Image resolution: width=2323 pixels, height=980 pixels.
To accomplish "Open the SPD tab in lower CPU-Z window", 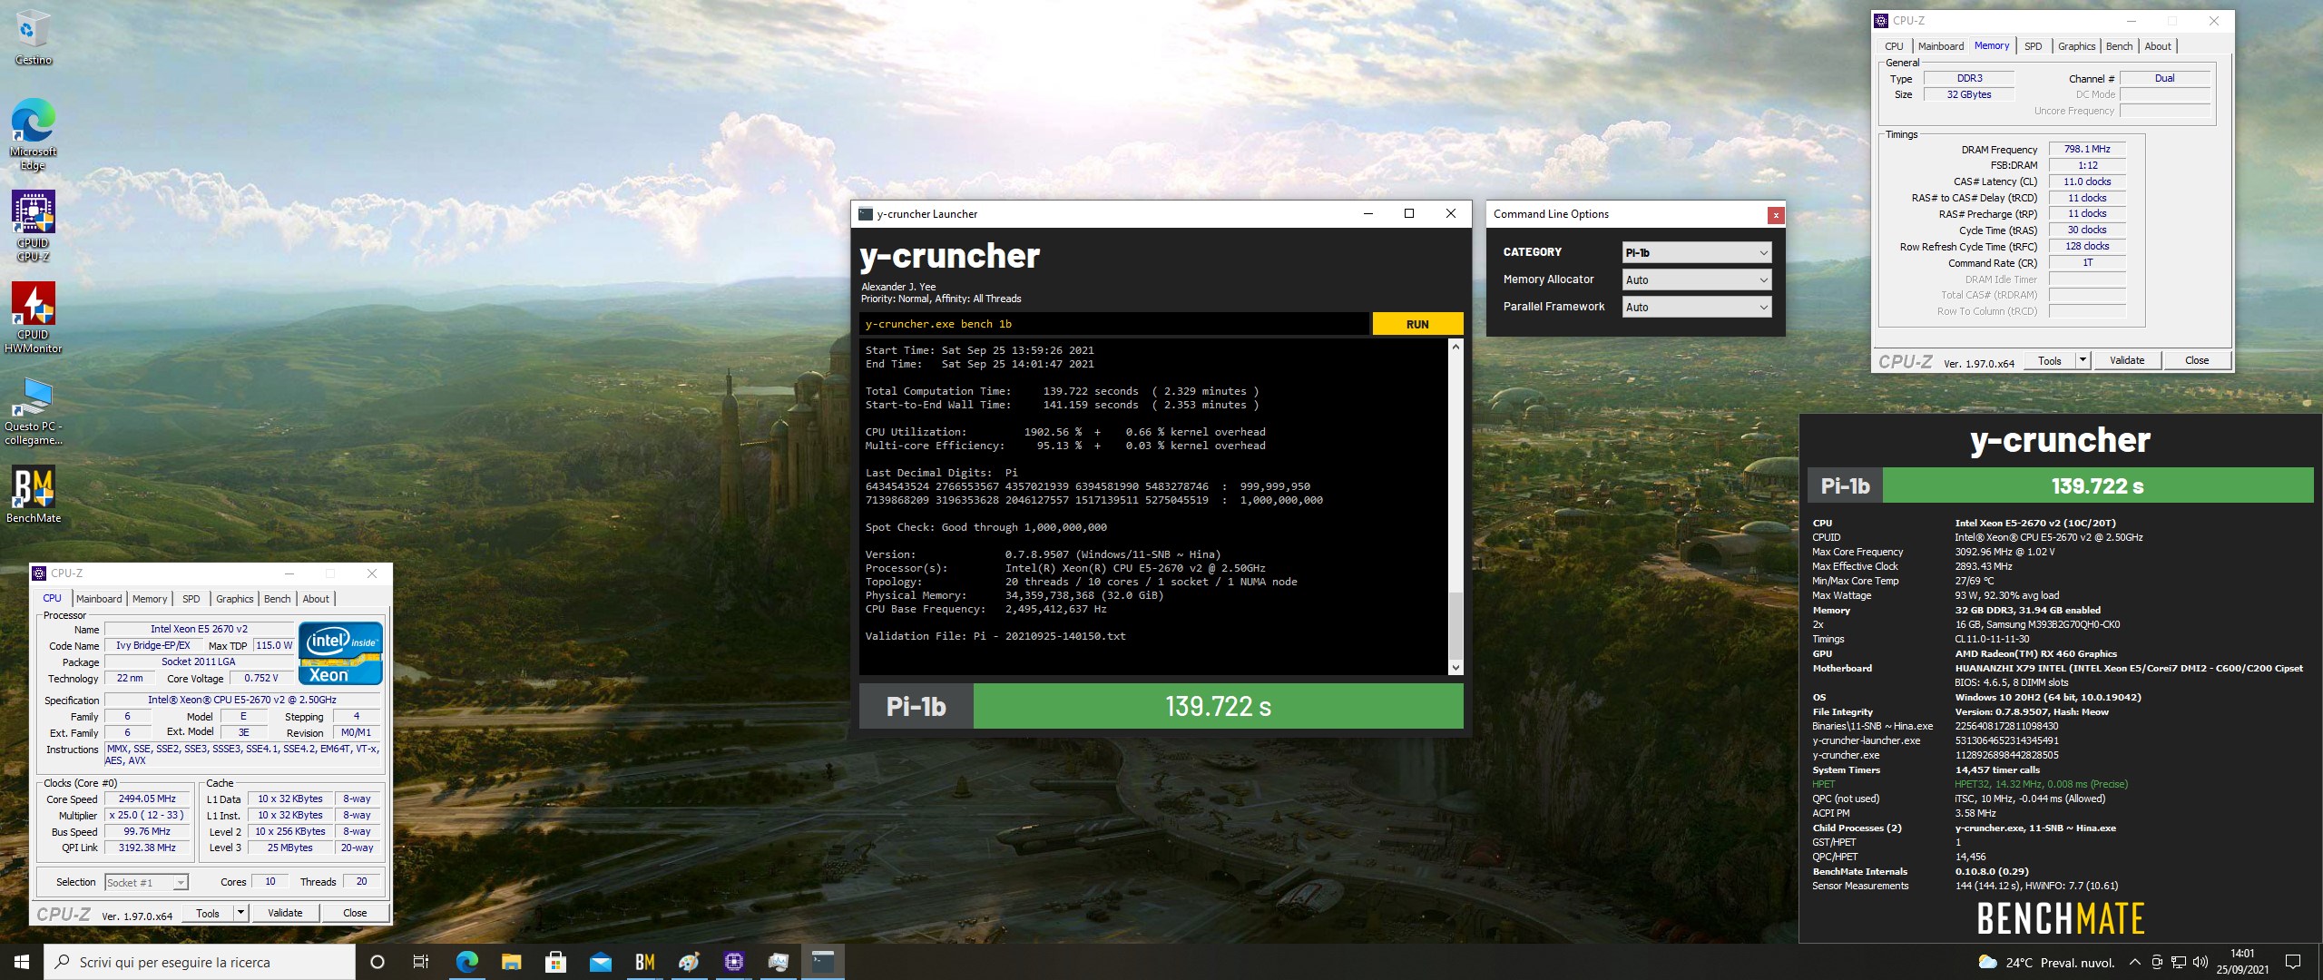I will point(191,599).
